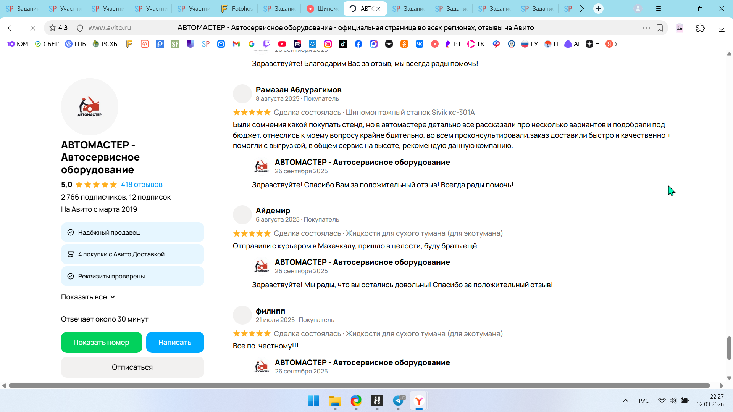
Task: Open VK bookmark icon
Action: (420, 44)
